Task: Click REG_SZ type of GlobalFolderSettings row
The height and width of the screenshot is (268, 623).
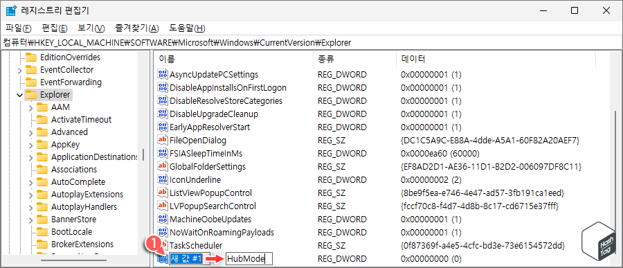Action: pos(332,166)
